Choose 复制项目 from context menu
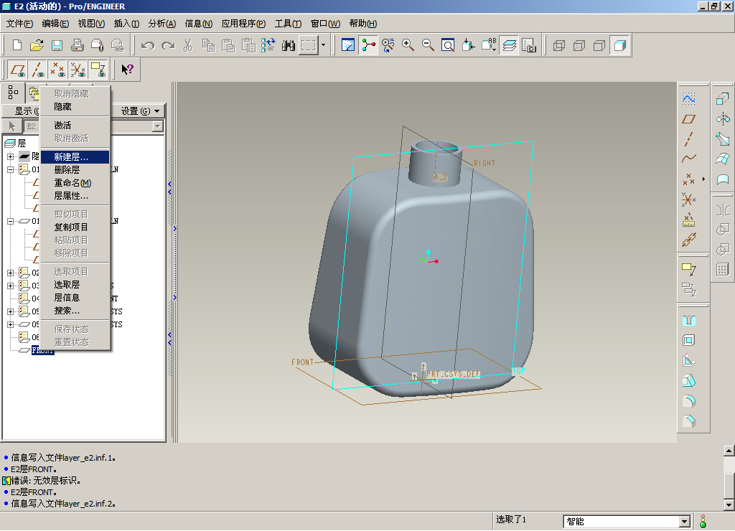Screen dimensions: 735x531 75,227
